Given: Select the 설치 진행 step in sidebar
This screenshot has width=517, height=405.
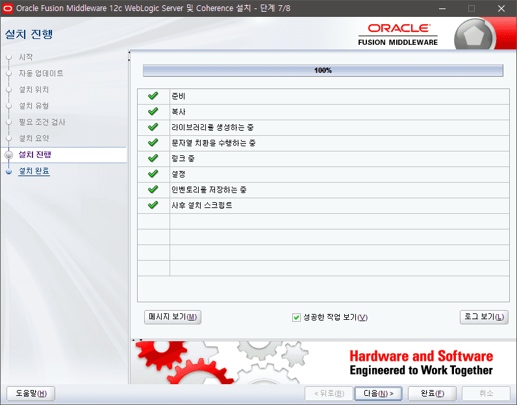Looking at the screenshot, I should pyautogui.click(x=34, y=155).
